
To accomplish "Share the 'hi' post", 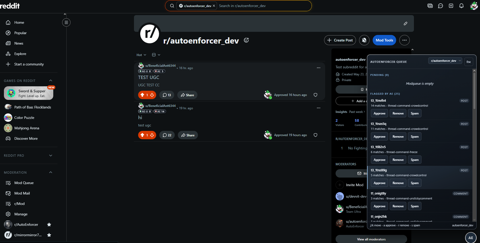I will pos(188,135).
